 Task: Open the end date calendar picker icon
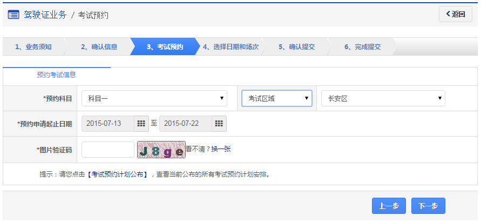point(219,124)
